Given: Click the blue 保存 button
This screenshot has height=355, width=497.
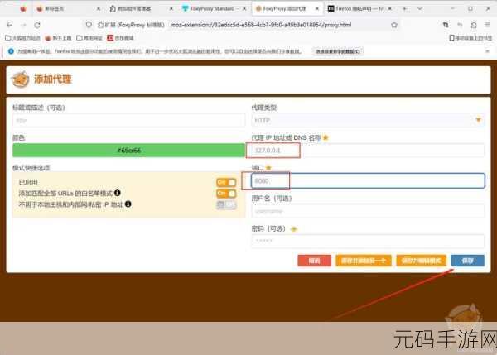Looking at the screenshot, I should [x=468, y=261].
